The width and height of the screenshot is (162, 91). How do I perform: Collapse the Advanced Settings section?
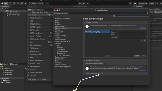[84, 60]
